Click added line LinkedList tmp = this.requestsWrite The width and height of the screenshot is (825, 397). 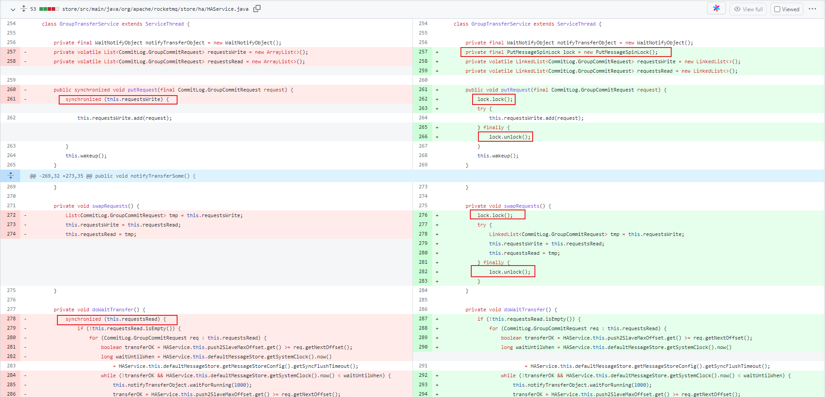pyautogui.click(x=586, y=234)
